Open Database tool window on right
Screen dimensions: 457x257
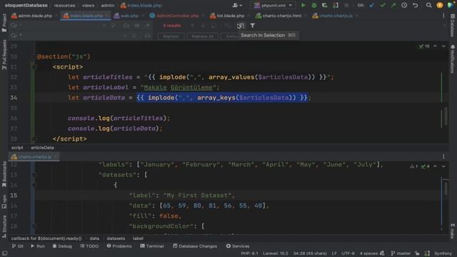(452, 25)
